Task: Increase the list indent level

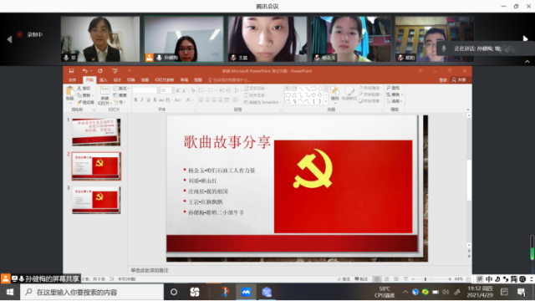Action: (x=228, y=90)
